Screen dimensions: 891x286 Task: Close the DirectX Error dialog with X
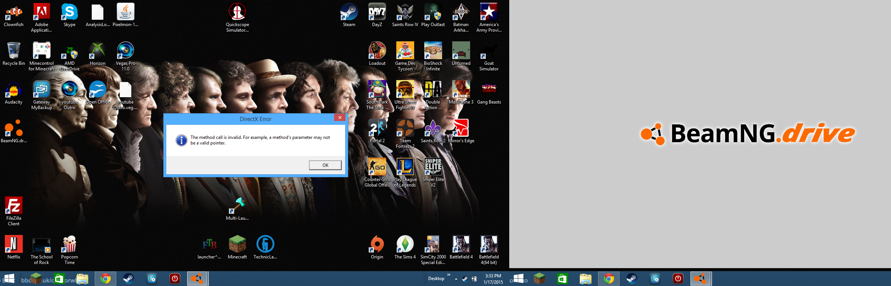[x=340, y=118]
